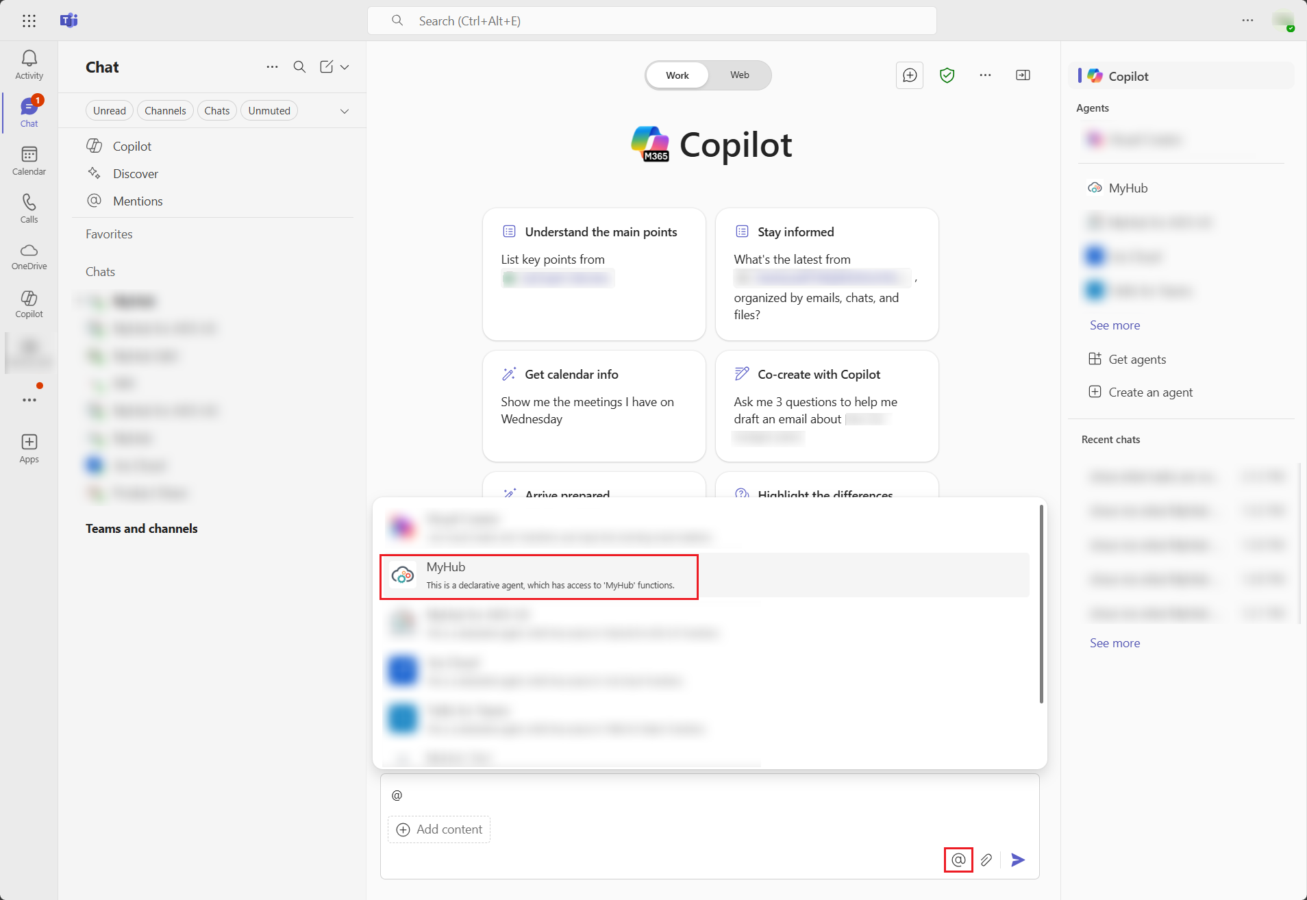Click the send message arrow
Image resolution: width=1307 pixels, height=900 pixels.
(1018, 860)
